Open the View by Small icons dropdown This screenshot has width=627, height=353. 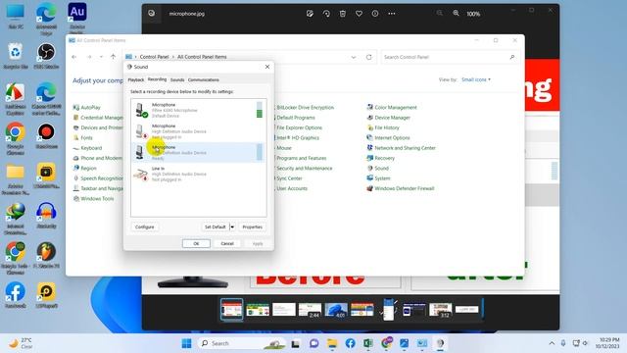(476, 79)
